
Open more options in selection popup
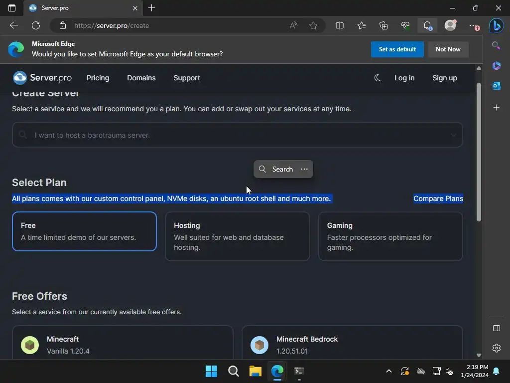304,169
